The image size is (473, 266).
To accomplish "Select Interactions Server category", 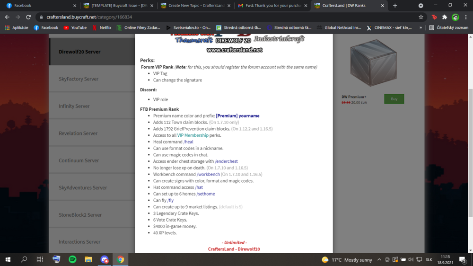I will (x=92, y=241).
